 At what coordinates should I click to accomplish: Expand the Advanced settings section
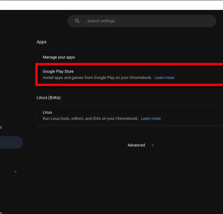141,145
